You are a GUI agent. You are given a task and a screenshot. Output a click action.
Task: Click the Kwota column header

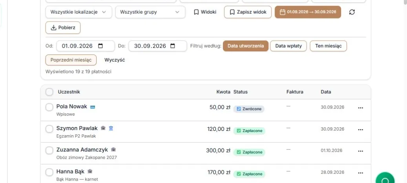click(223, 92)
